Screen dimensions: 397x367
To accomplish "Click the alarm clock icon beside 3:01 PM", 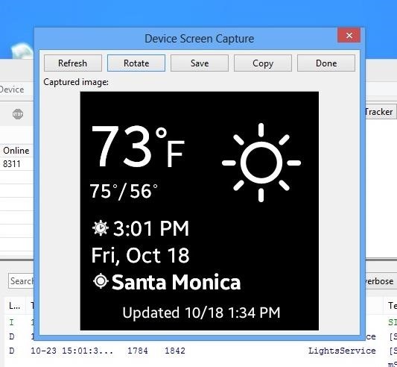I will pos(101,228).
